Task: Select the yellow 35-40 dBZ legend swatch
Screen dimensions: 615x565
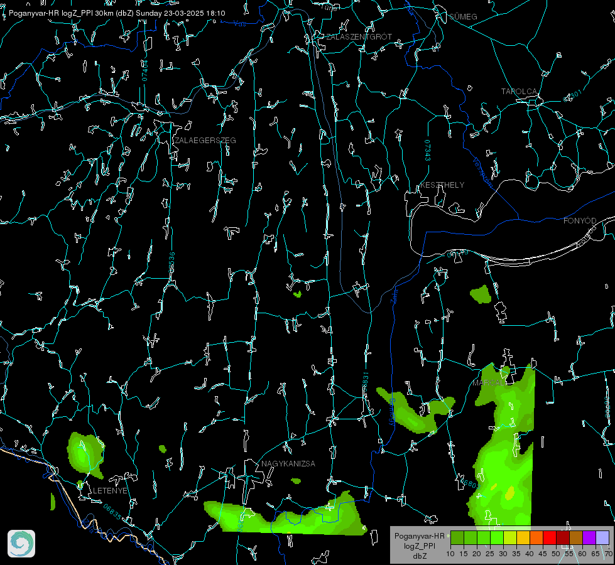Action: click(523, 537)
